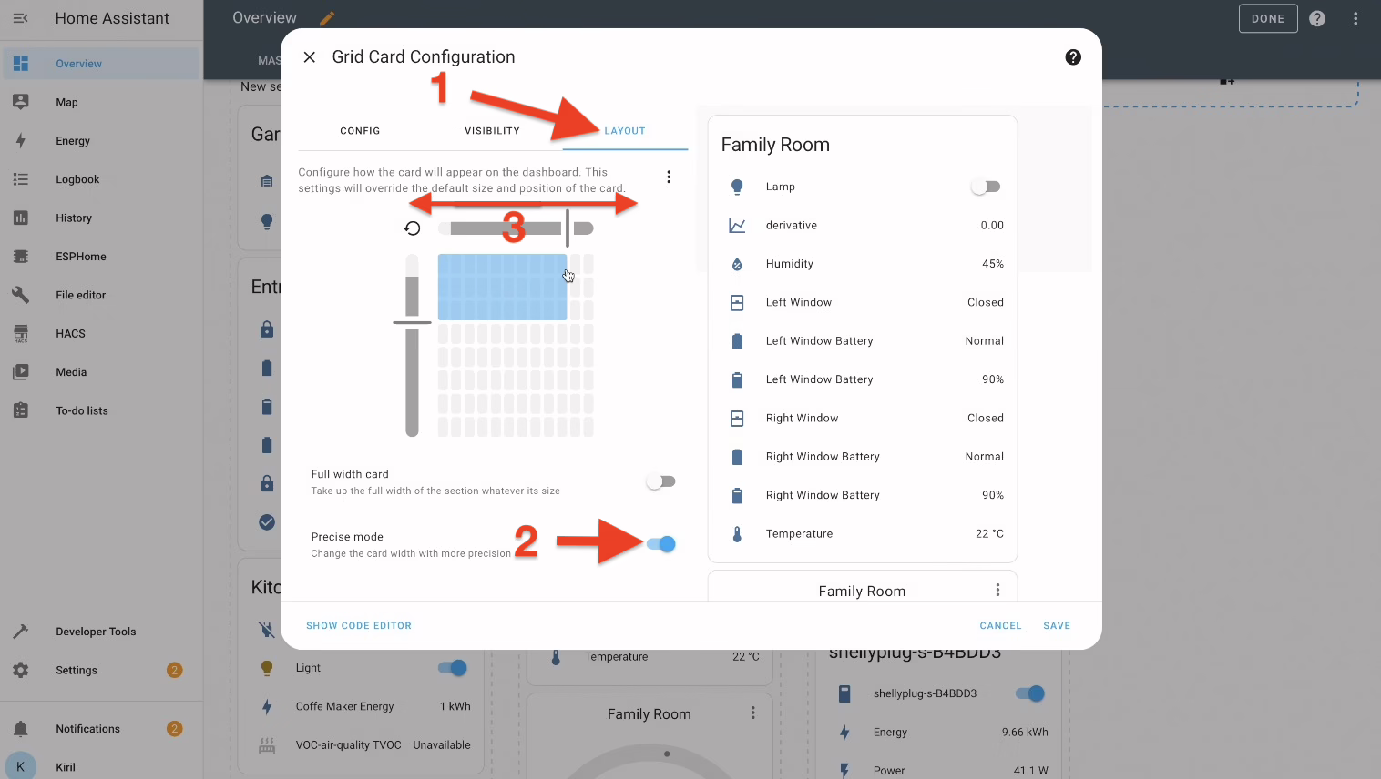The width and height of the screenshot is (1381, 779).
Task: Click the Temperature 22 °C value
Action: pyautogui.click(x=989, y=534)
